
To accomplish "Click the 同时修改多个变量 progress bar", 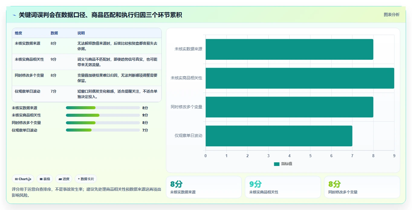I will (x=103, y=123).
